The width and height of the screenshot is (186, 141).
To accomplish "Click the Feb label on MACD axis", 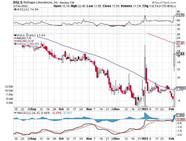I will click(171, 139).
